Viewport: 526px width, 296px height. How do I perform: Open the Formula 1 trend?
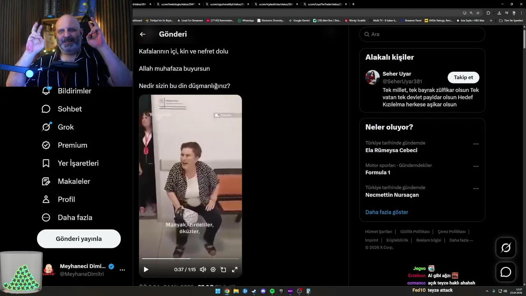pyautogui.click(x=378, y=173)
